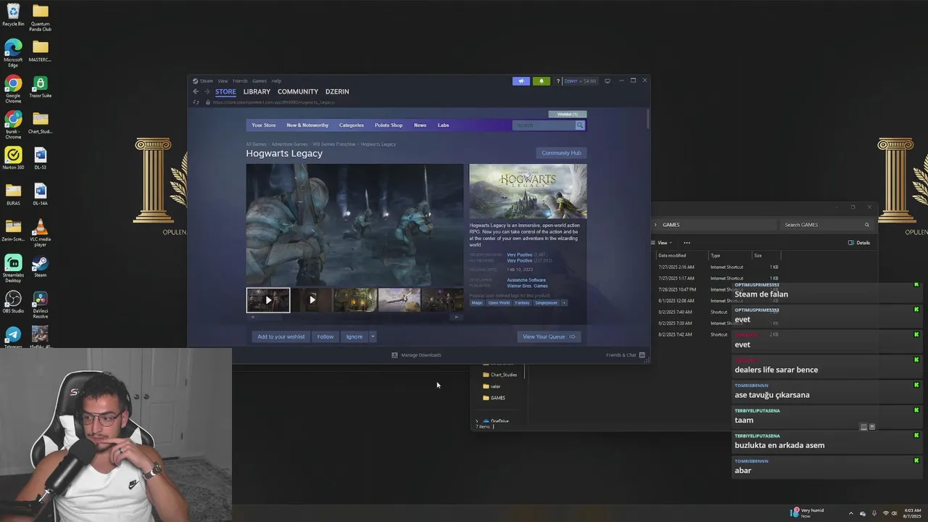This screenshot has width=928, height=522.
Task: Open the Avalanche Software developer link
Action: pyautogui.click(x=526, y=280)
